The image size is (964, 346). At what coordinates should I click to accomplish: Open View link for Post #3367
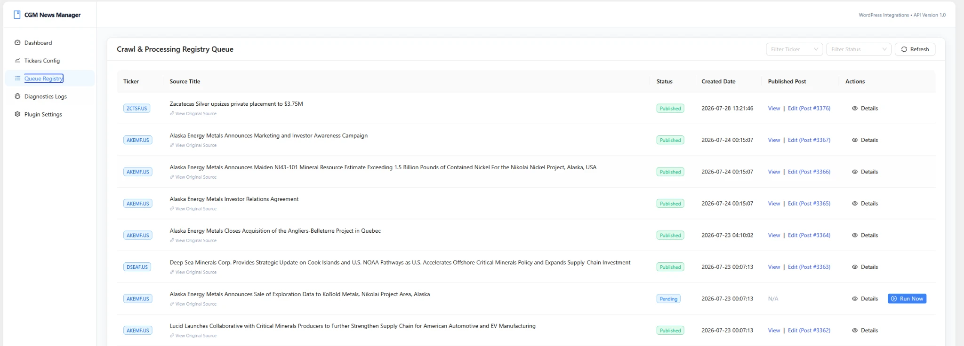[x=774, y=140]
